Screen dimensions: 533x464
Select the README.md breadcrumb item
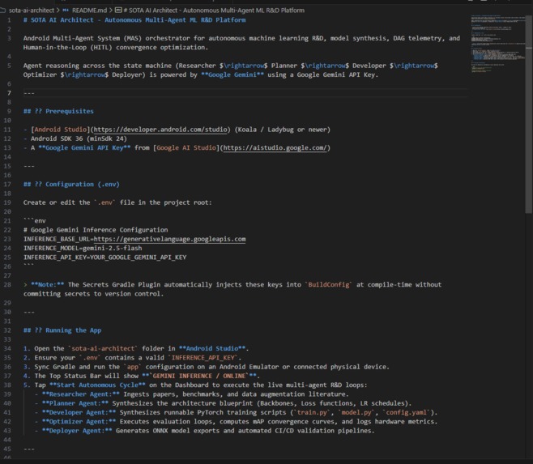pos(89,11)
